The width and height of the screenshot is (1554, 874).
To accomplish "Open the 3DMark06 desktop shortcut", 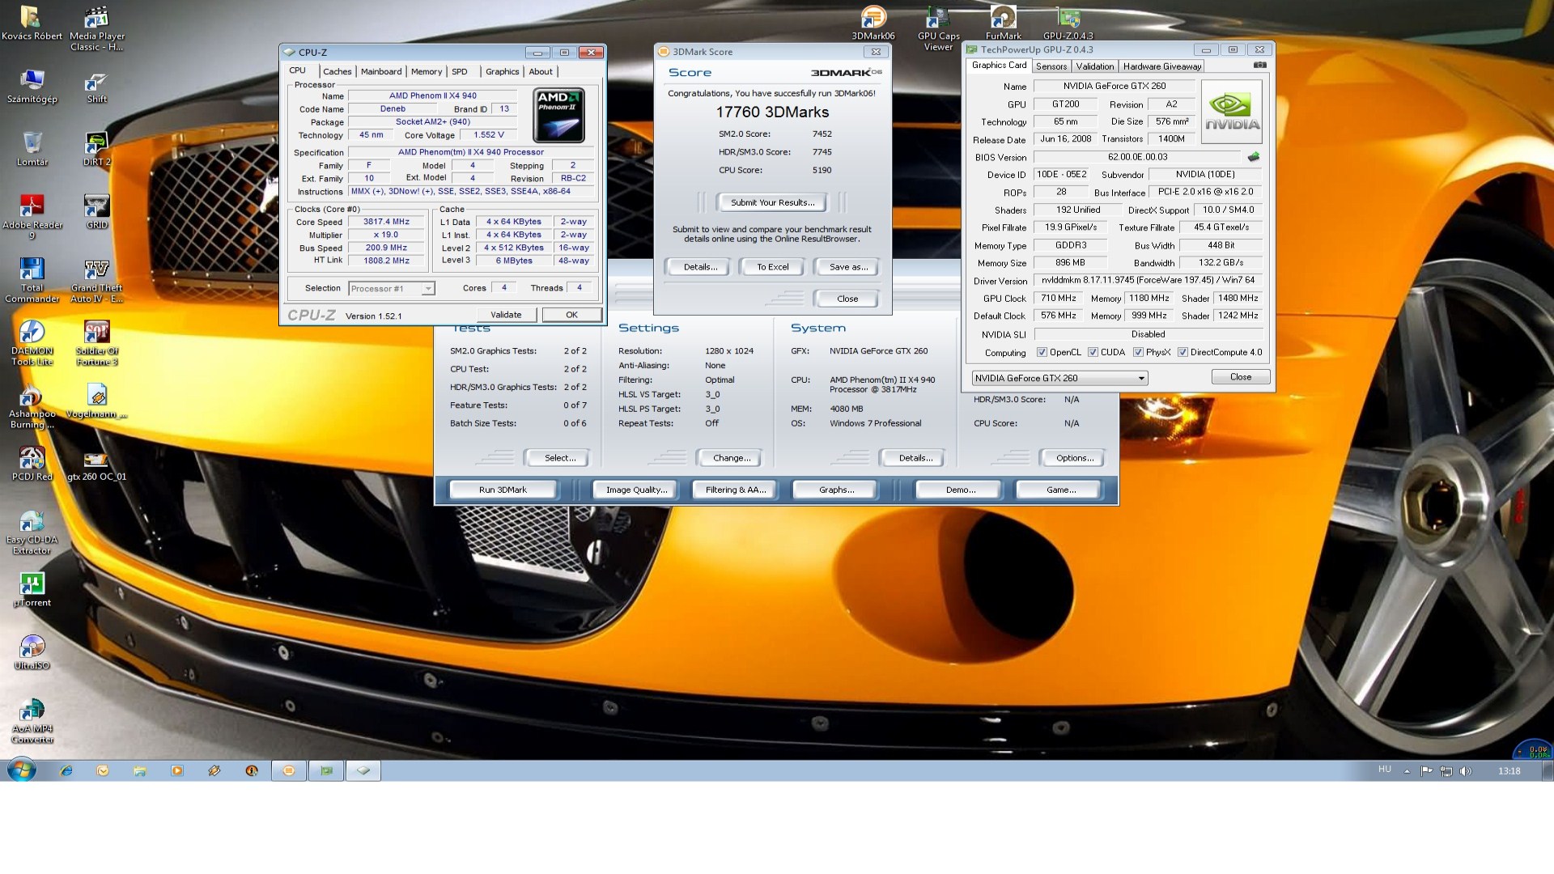I will click(x=873, y=23).
